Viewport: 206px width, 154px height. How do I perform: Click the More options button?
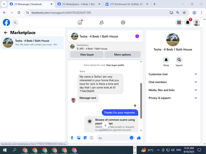coord(122,55)
